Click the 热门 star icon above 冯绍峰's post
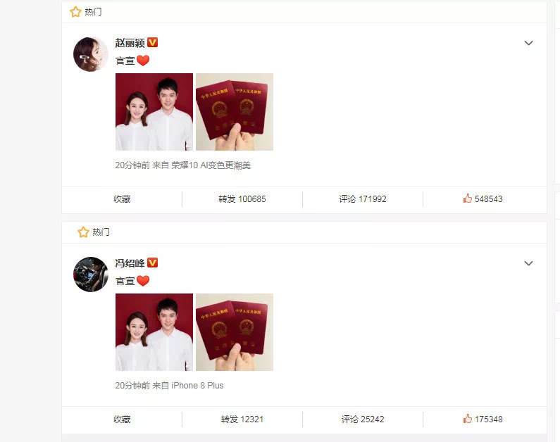This screenshot has width=560, height=442. [83, 232]
